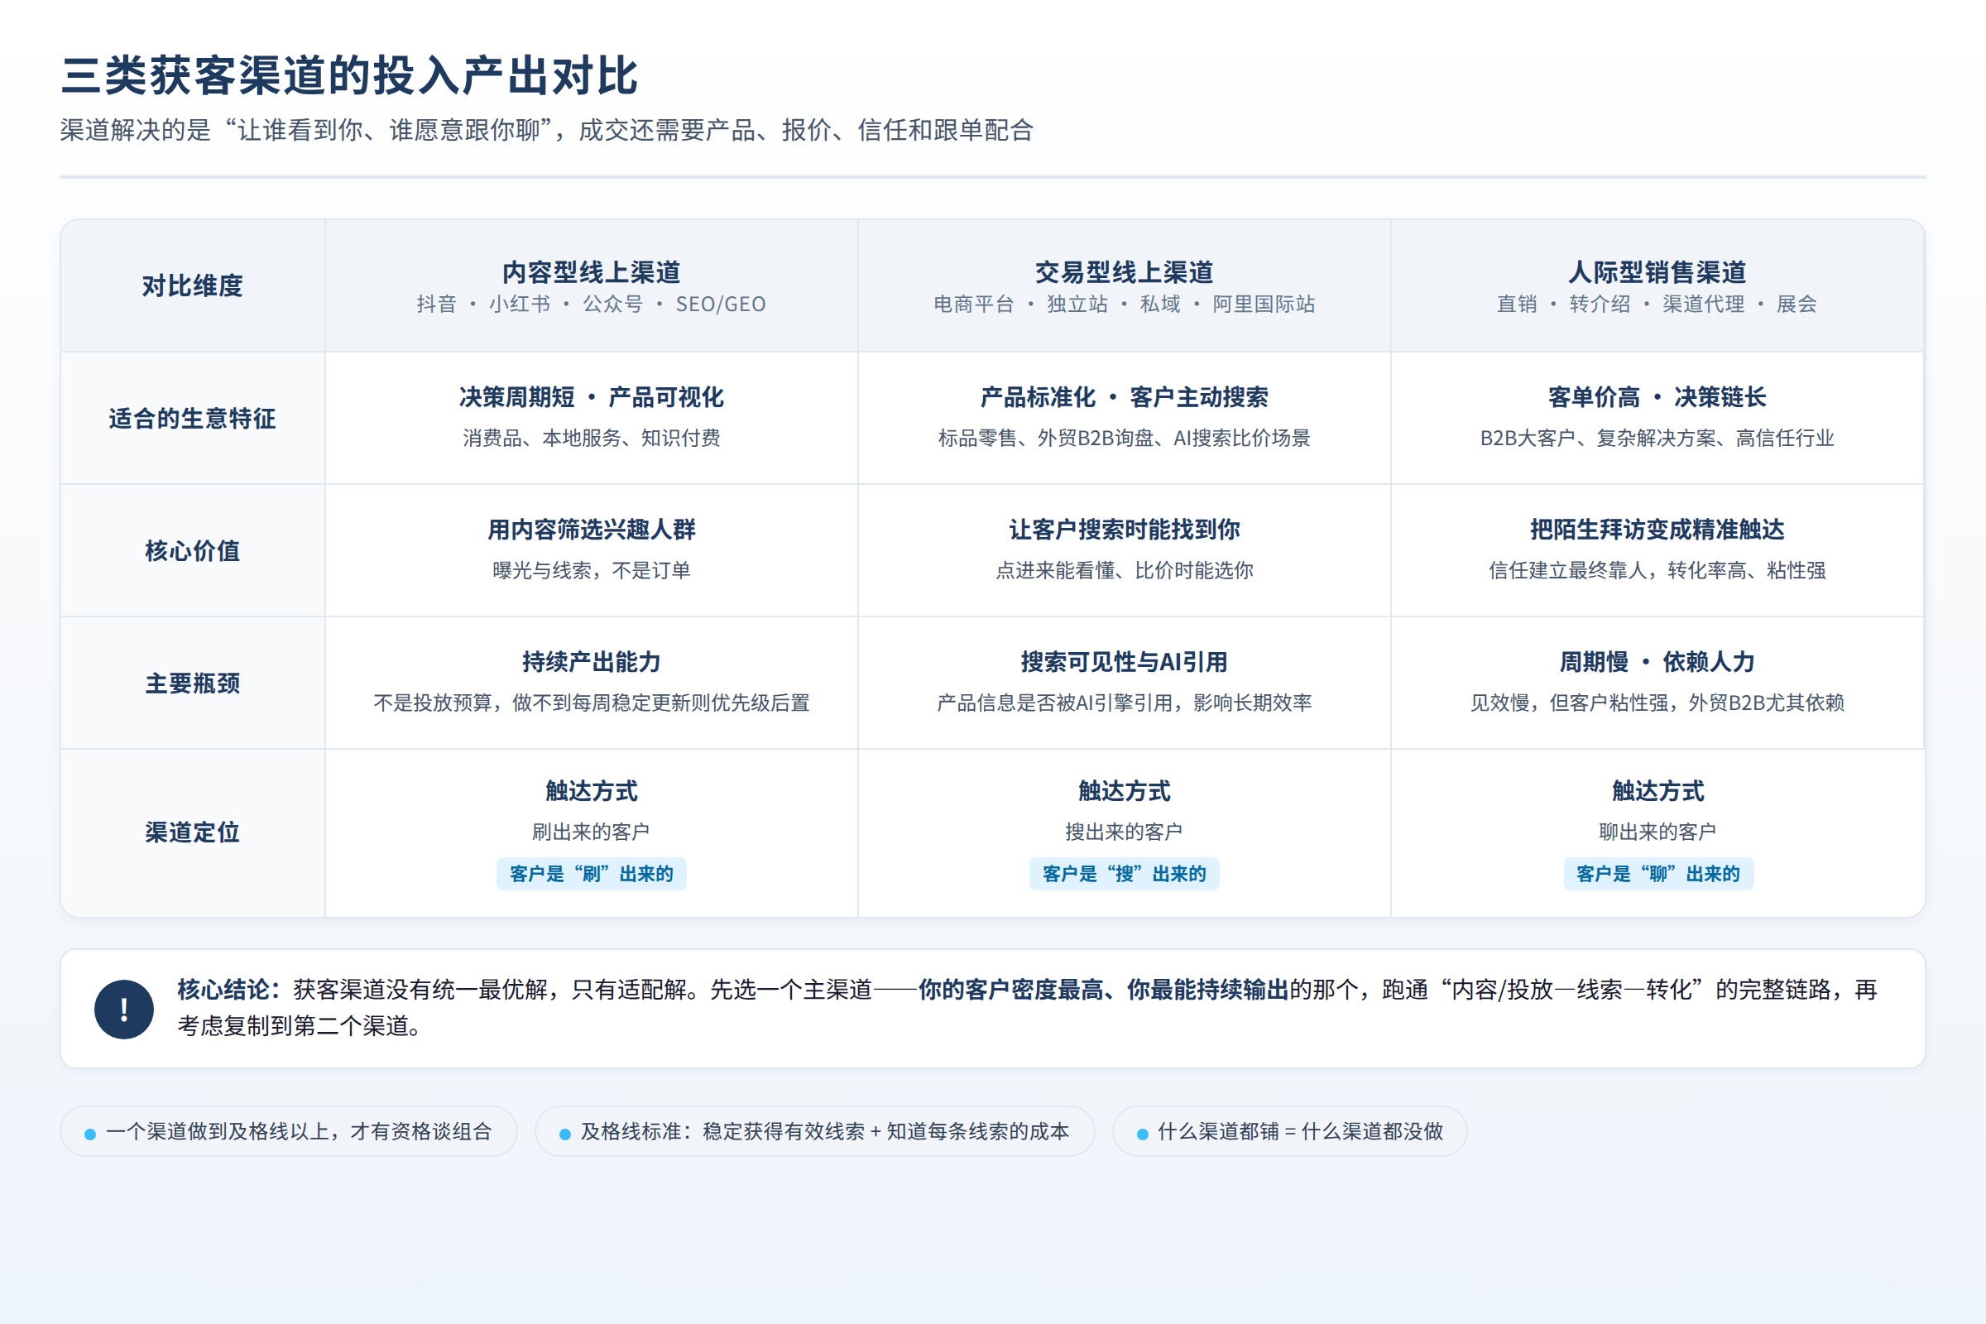Click the text 用内容筛选兴趣人群

(591, 530)
